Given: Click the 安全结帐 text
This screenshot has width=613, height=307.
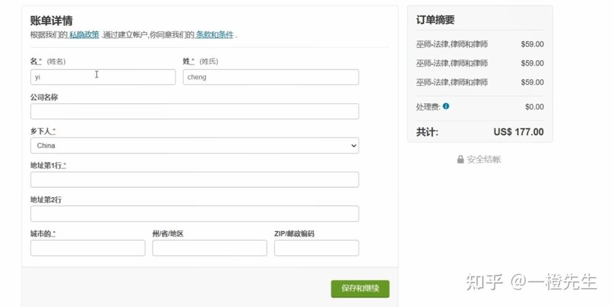Looking at the screenshot, I should tap(484, 159).
